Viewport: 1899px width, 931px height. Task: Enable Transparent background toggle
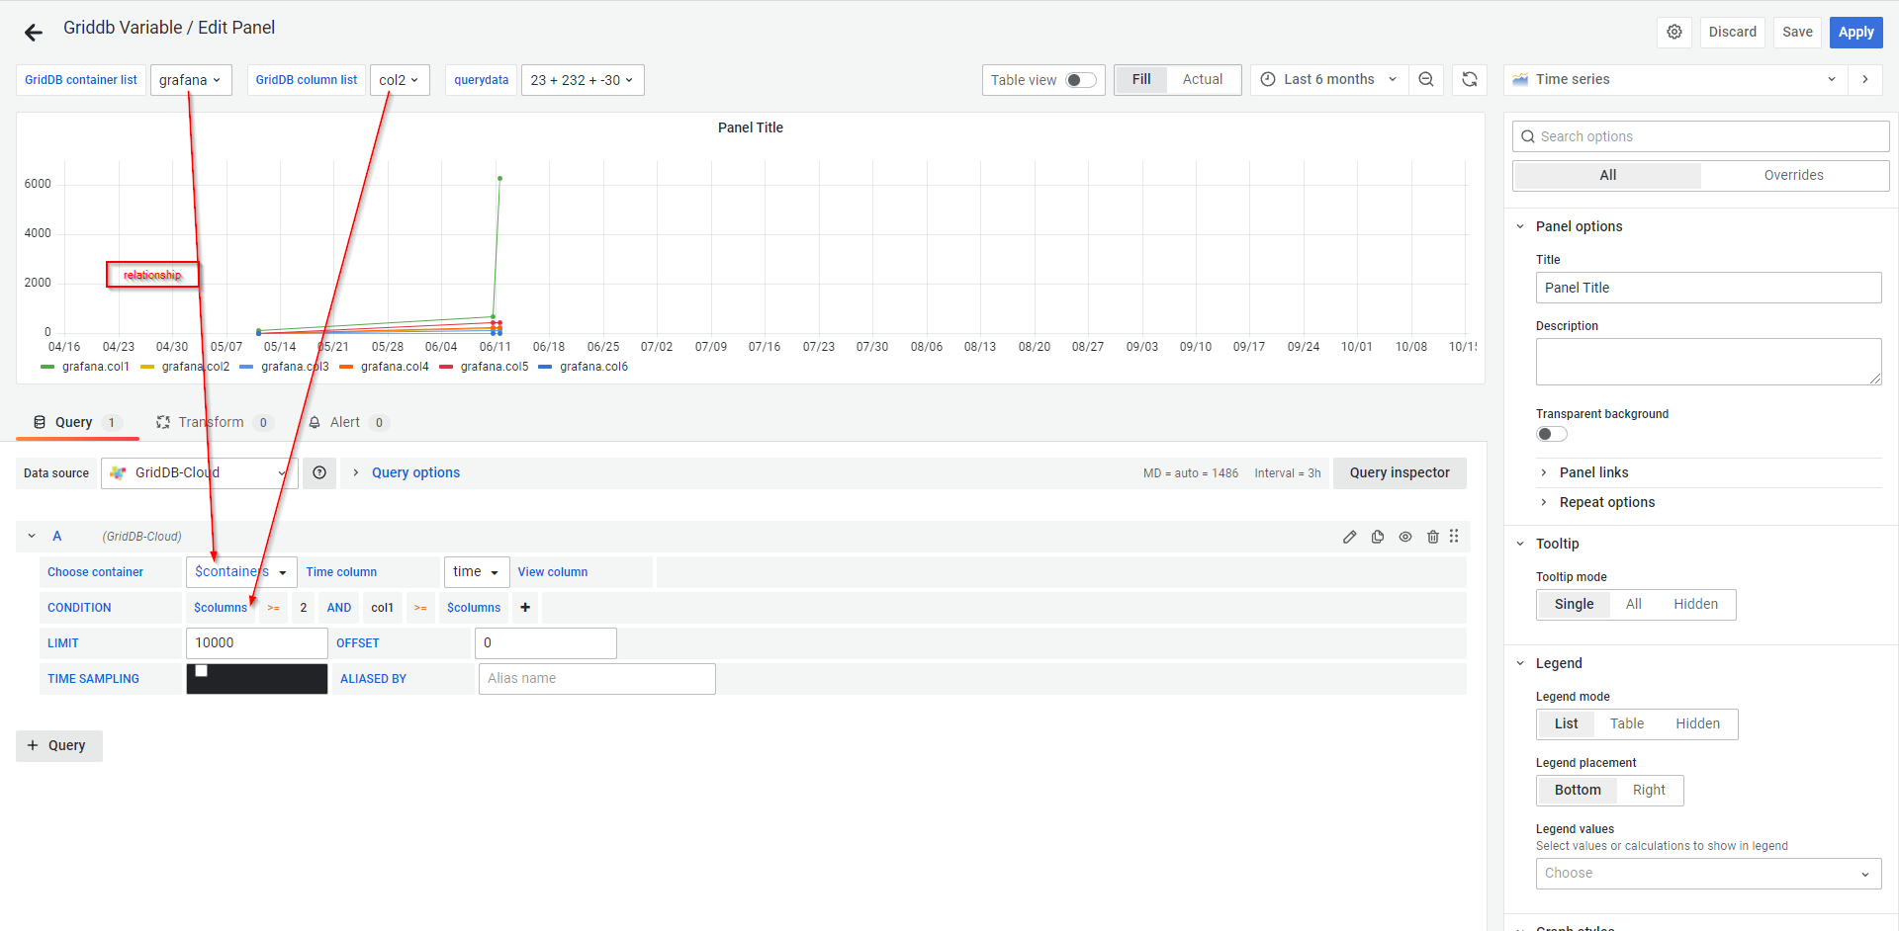point(1551,434)
